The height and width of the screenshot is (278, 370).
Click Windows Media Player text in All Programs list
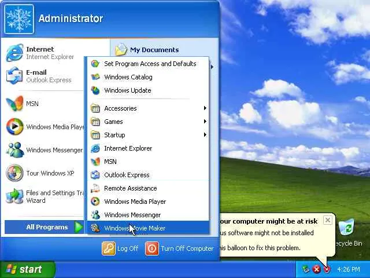(135, 202)
